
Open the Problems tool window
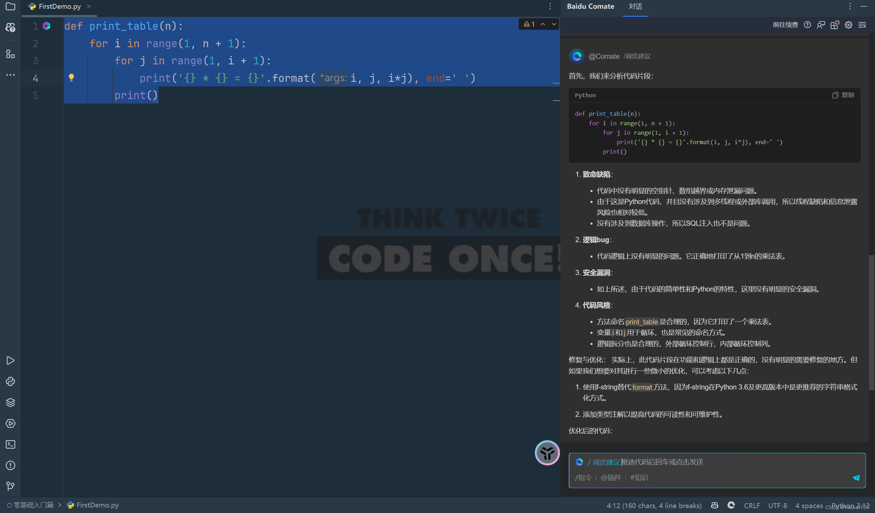10,465
